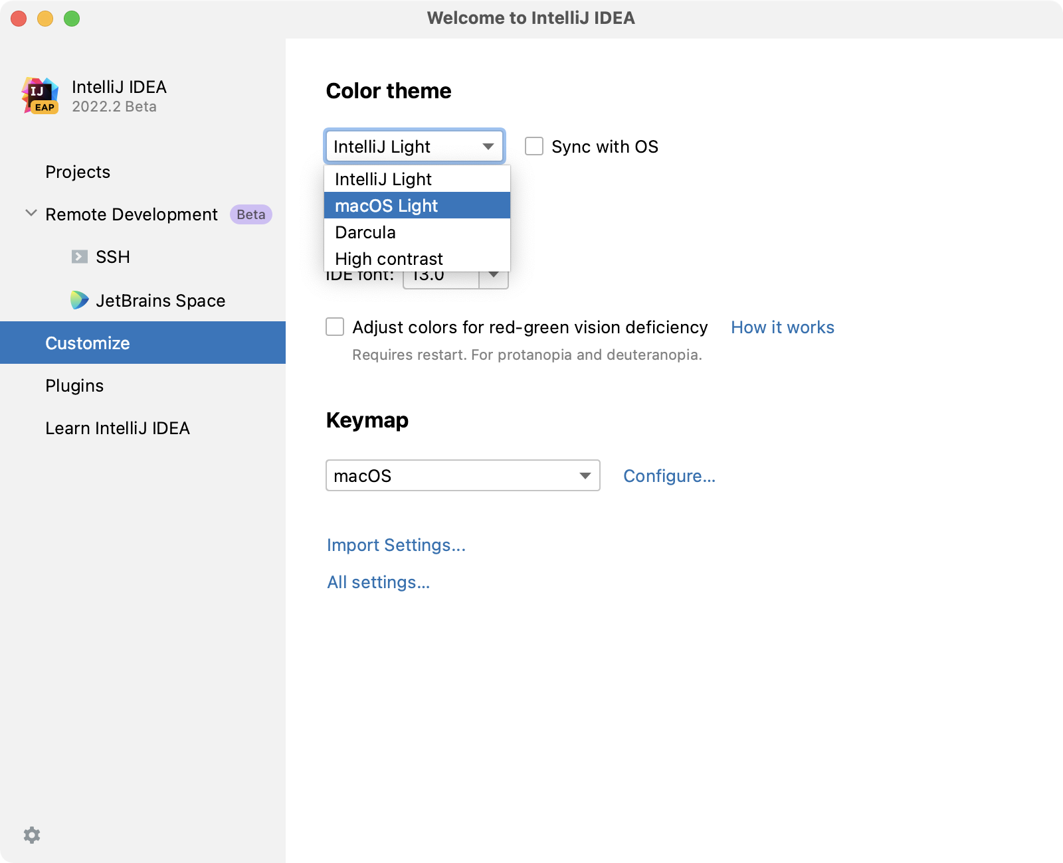The height and width of the screenshot is (863, 1063).
Task: Open the How it works link
Action: (x=783, y=327)
